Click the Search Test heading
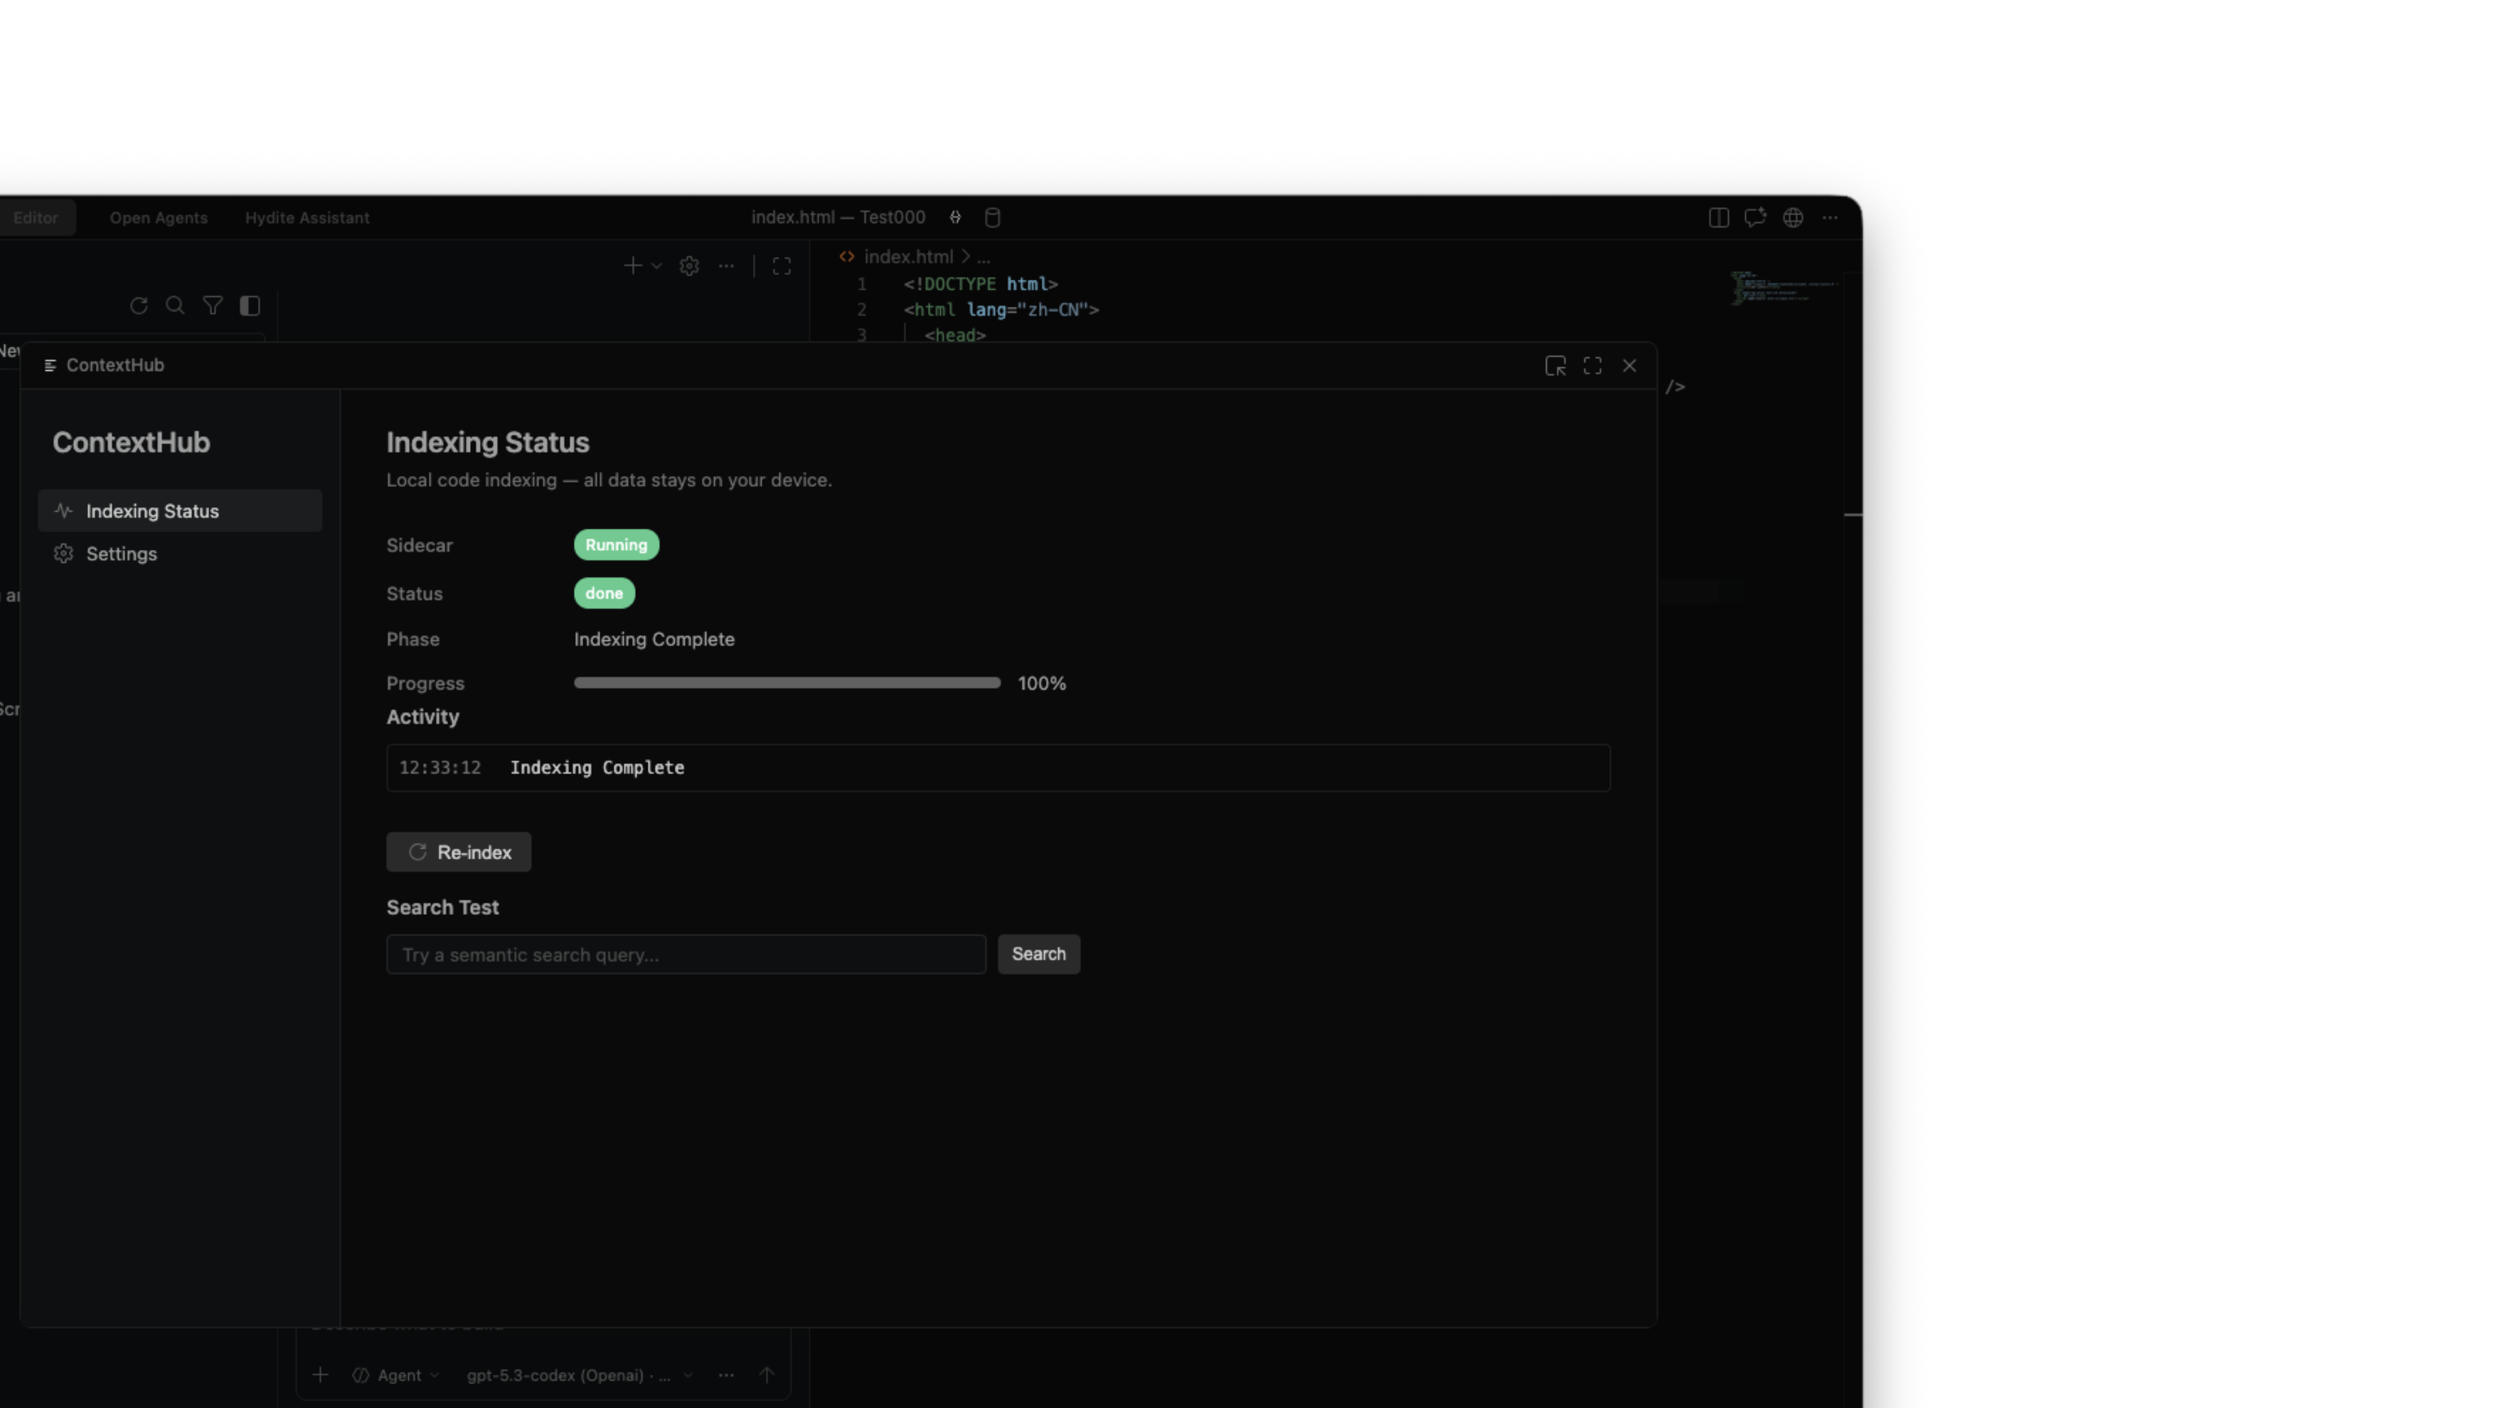The image size is (2504, 1408). pyautogui.click(x=442, y=907)
